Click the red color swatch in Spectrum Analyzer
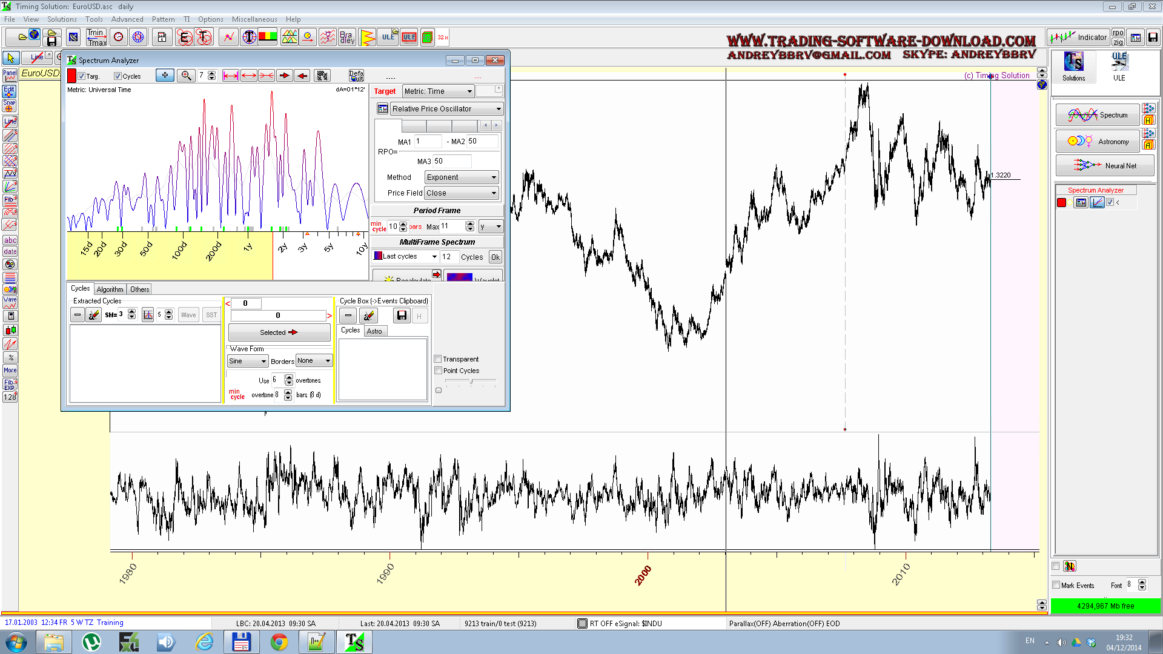The height and width of the screenshot is (654, 1163). coord(71,76)
